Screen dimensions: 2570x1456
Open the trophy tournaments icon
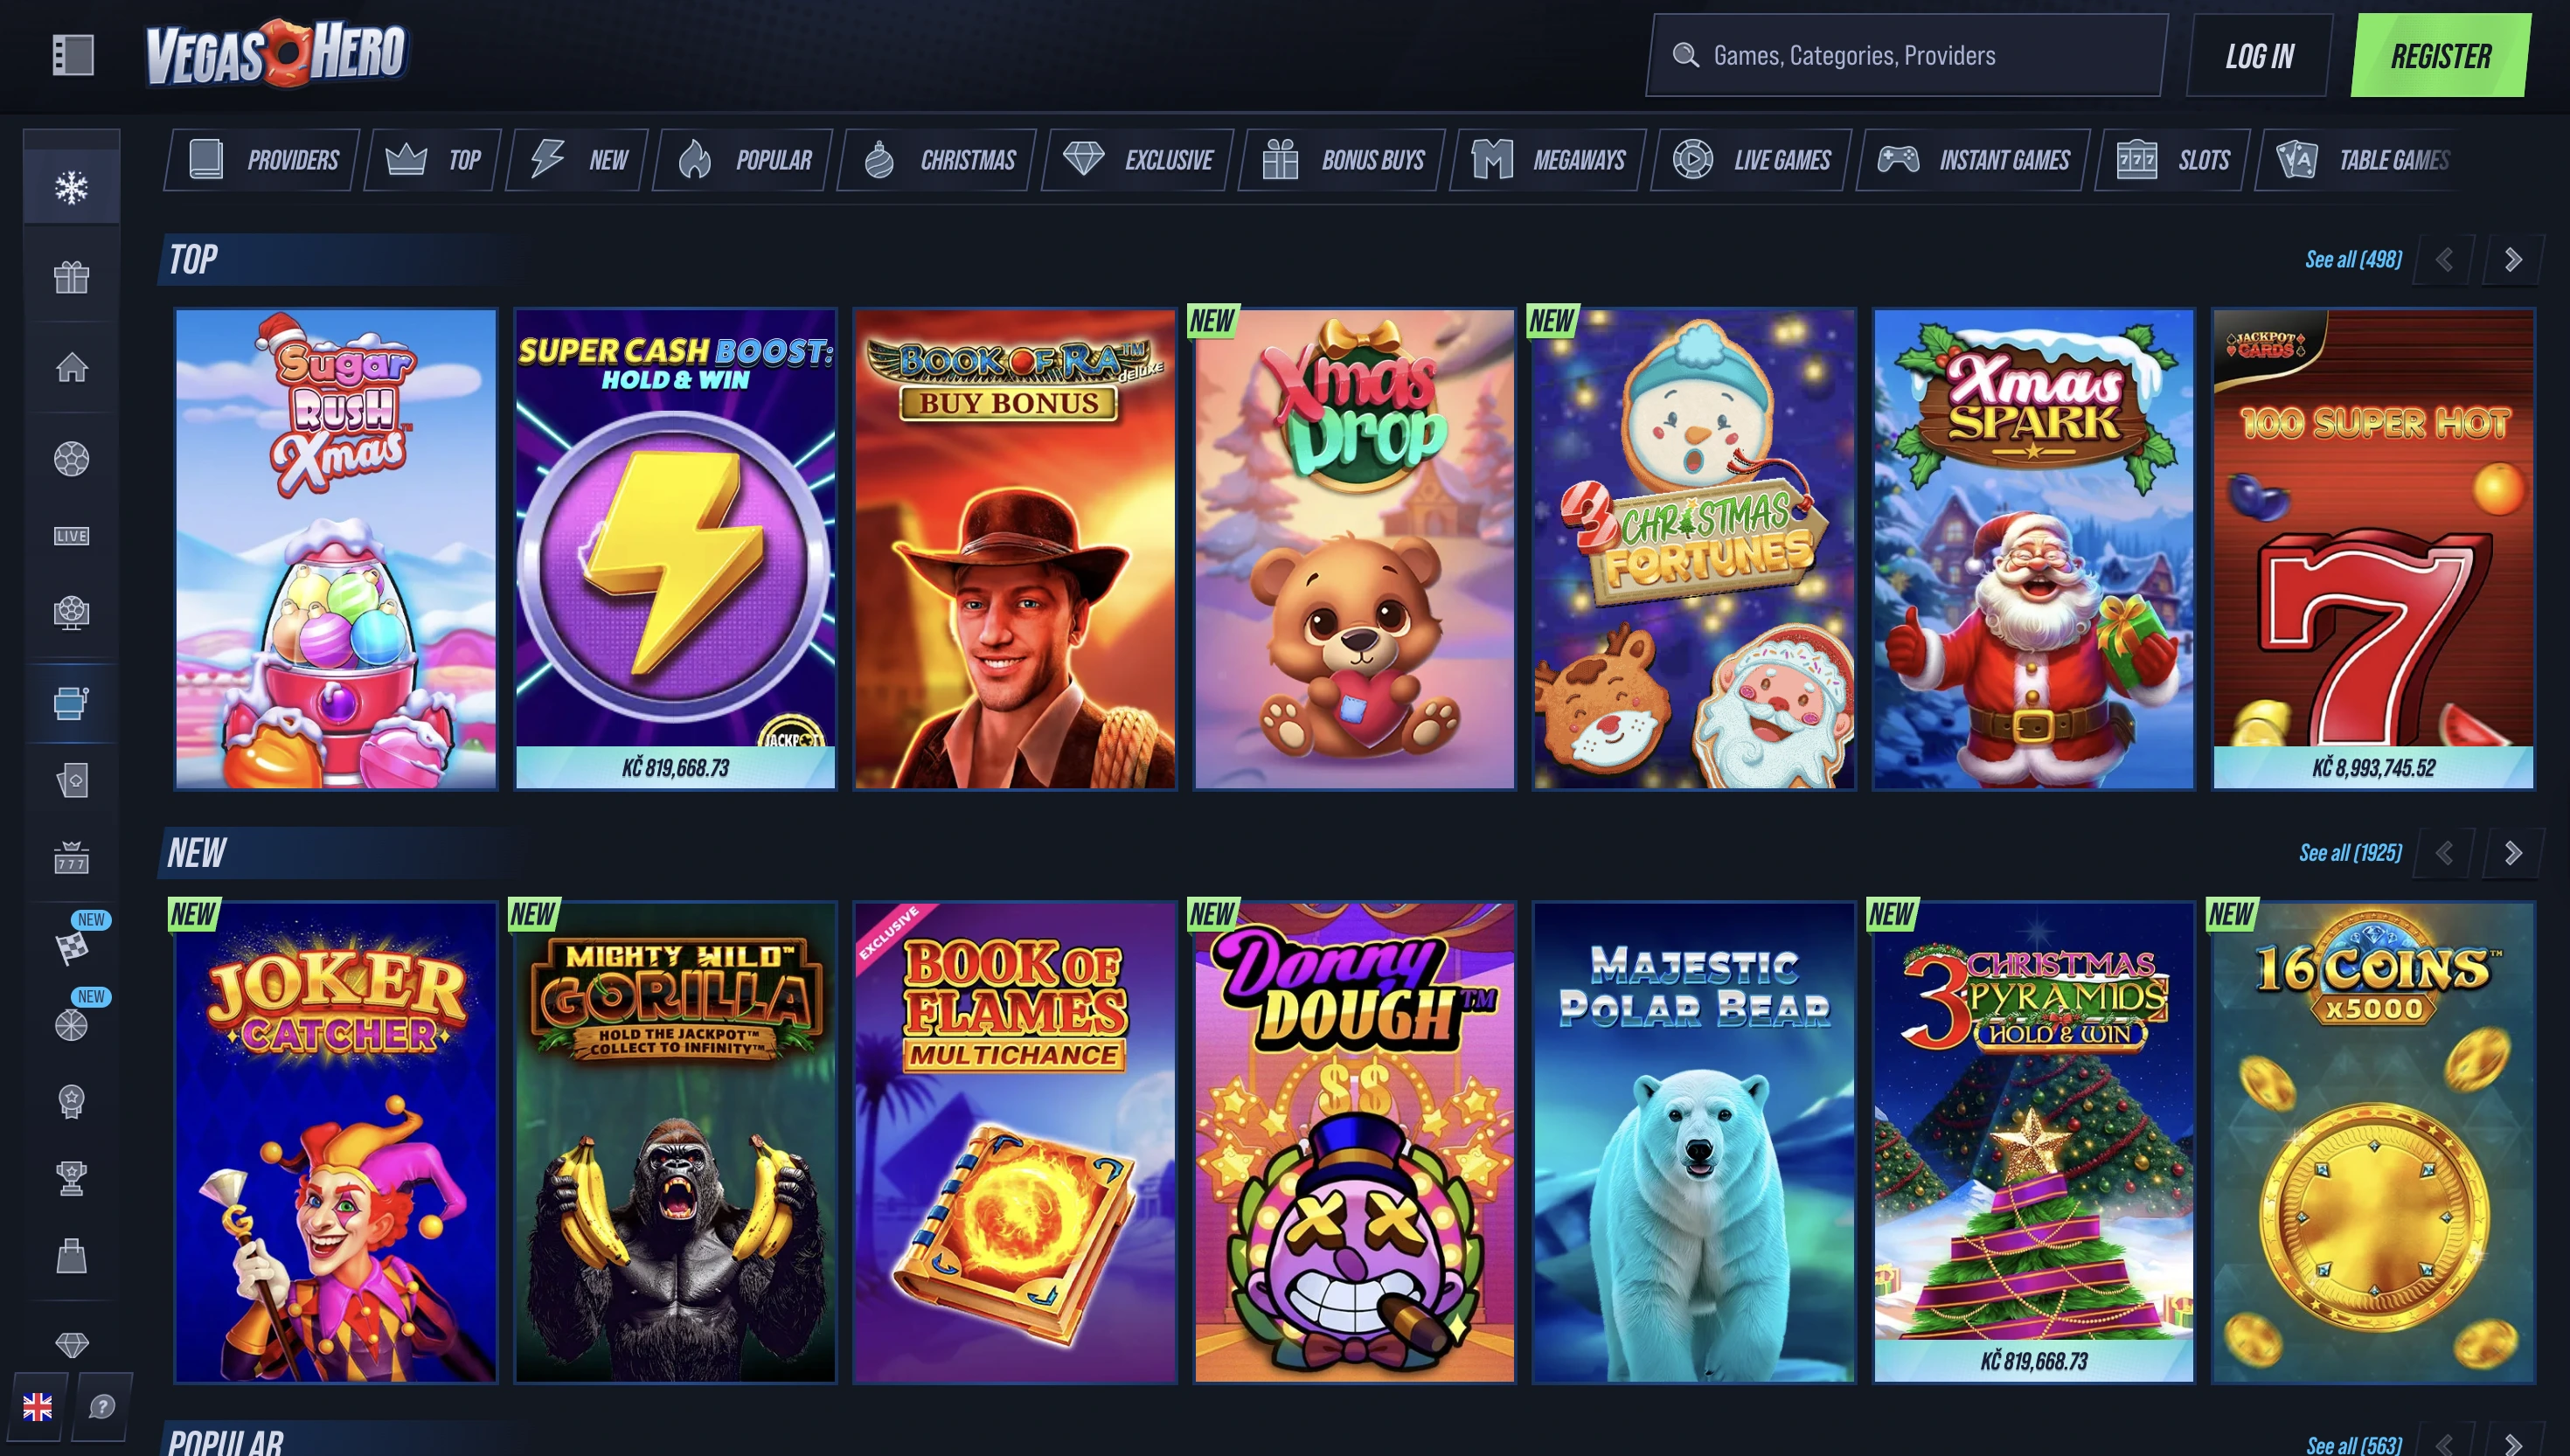pyautogui.click(x=72, y=1178)
